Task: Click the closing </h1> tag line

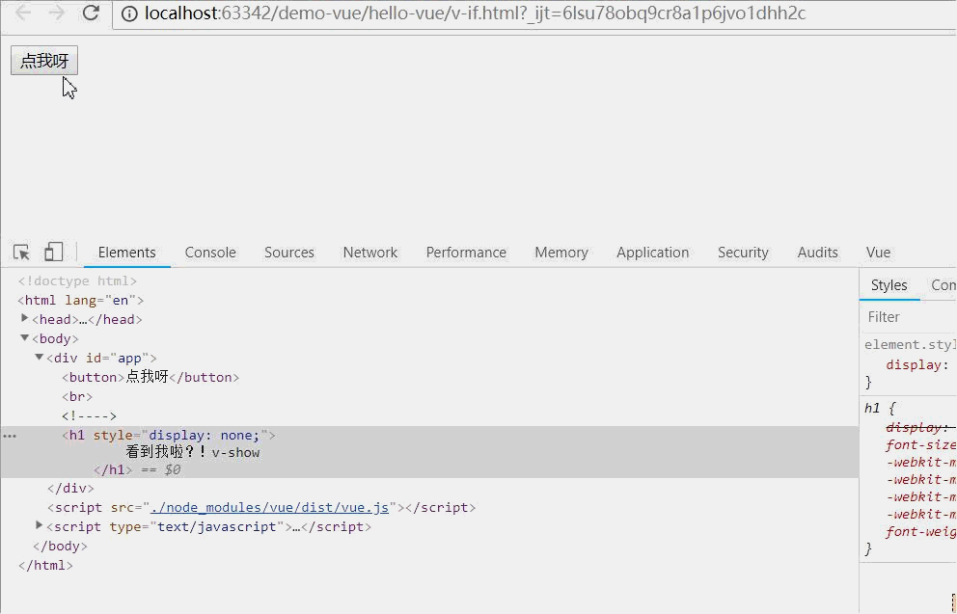Action: coord(113,470)
